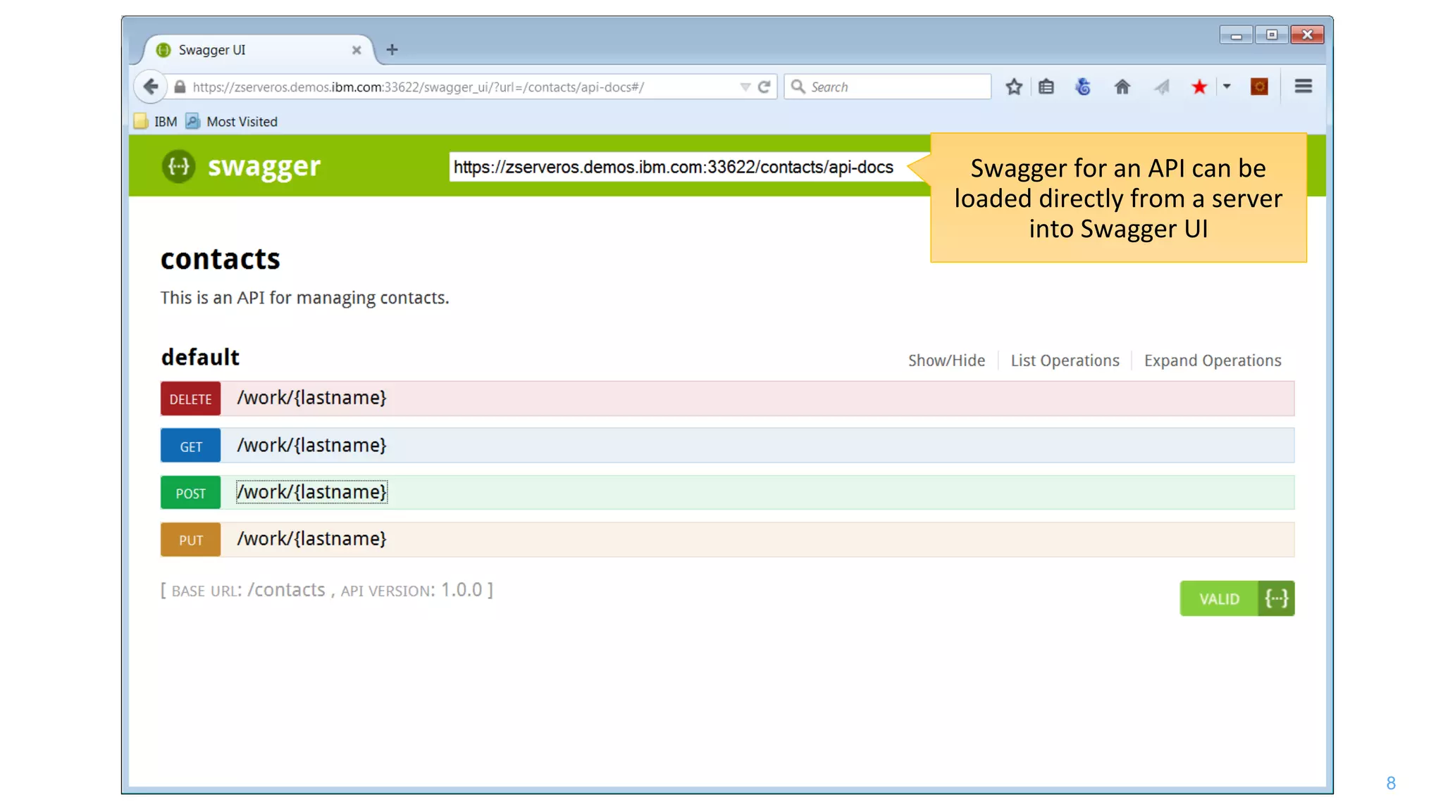The width and height of the screenshot is (1443, 811).
Task: Click the magnifier icon in search box
Action: [x=798, y=86]
